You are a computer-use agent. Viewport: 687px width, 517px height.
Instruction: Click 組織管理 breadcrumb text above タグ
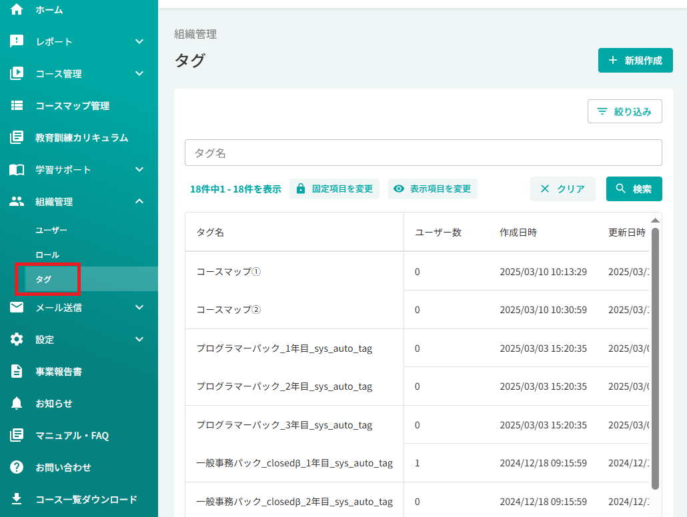(195, 34)
